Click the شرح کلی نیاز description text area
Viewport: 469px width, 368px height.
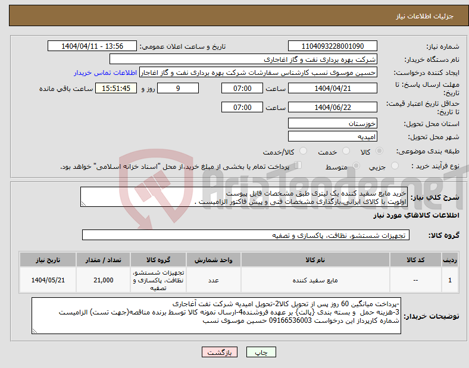point(244,197)
